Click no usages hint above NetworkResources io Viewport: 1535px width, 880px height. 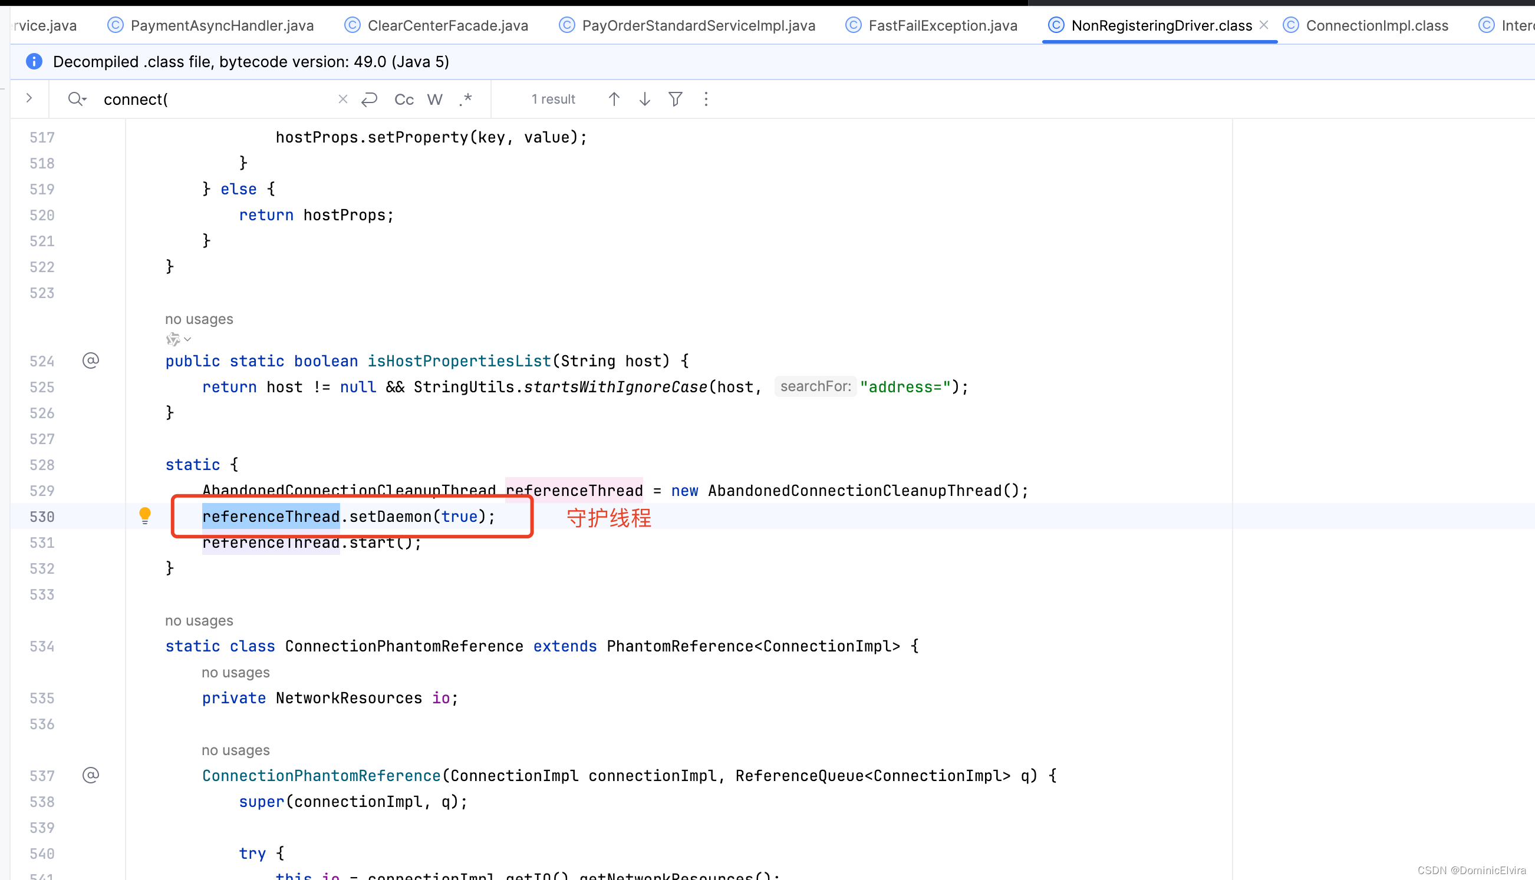[236, 673]
